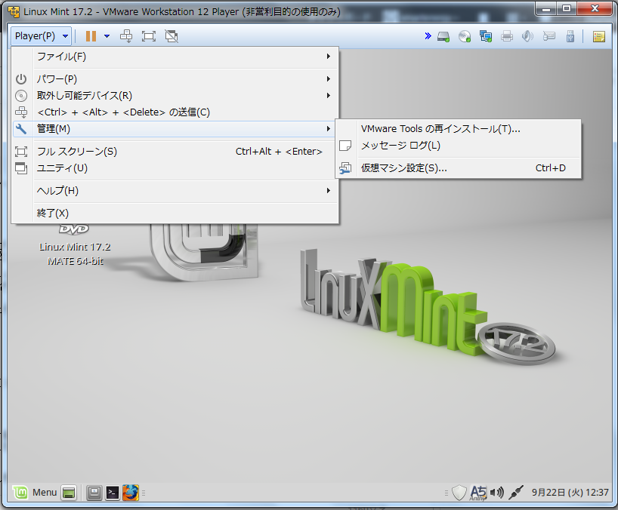Open the file manager launcher in panel
618x510 pixels.
(x=94, y=493)
